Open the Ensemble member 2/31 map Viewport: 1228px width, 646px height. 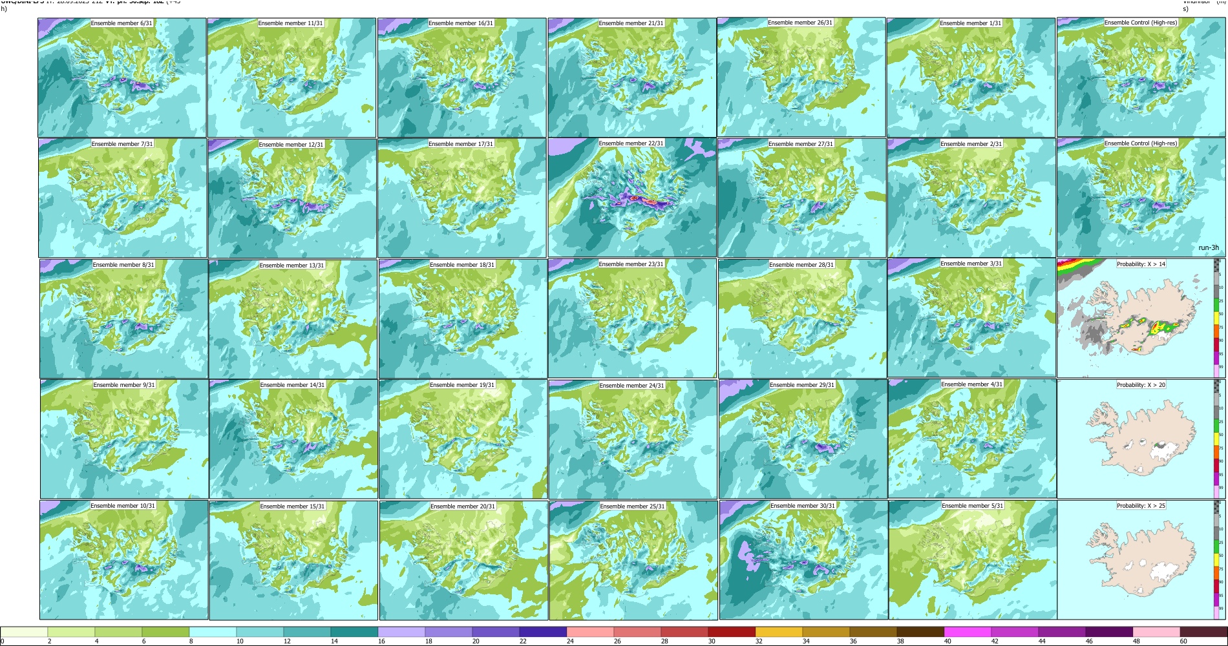pyautogui.click(x=971, y=198)
